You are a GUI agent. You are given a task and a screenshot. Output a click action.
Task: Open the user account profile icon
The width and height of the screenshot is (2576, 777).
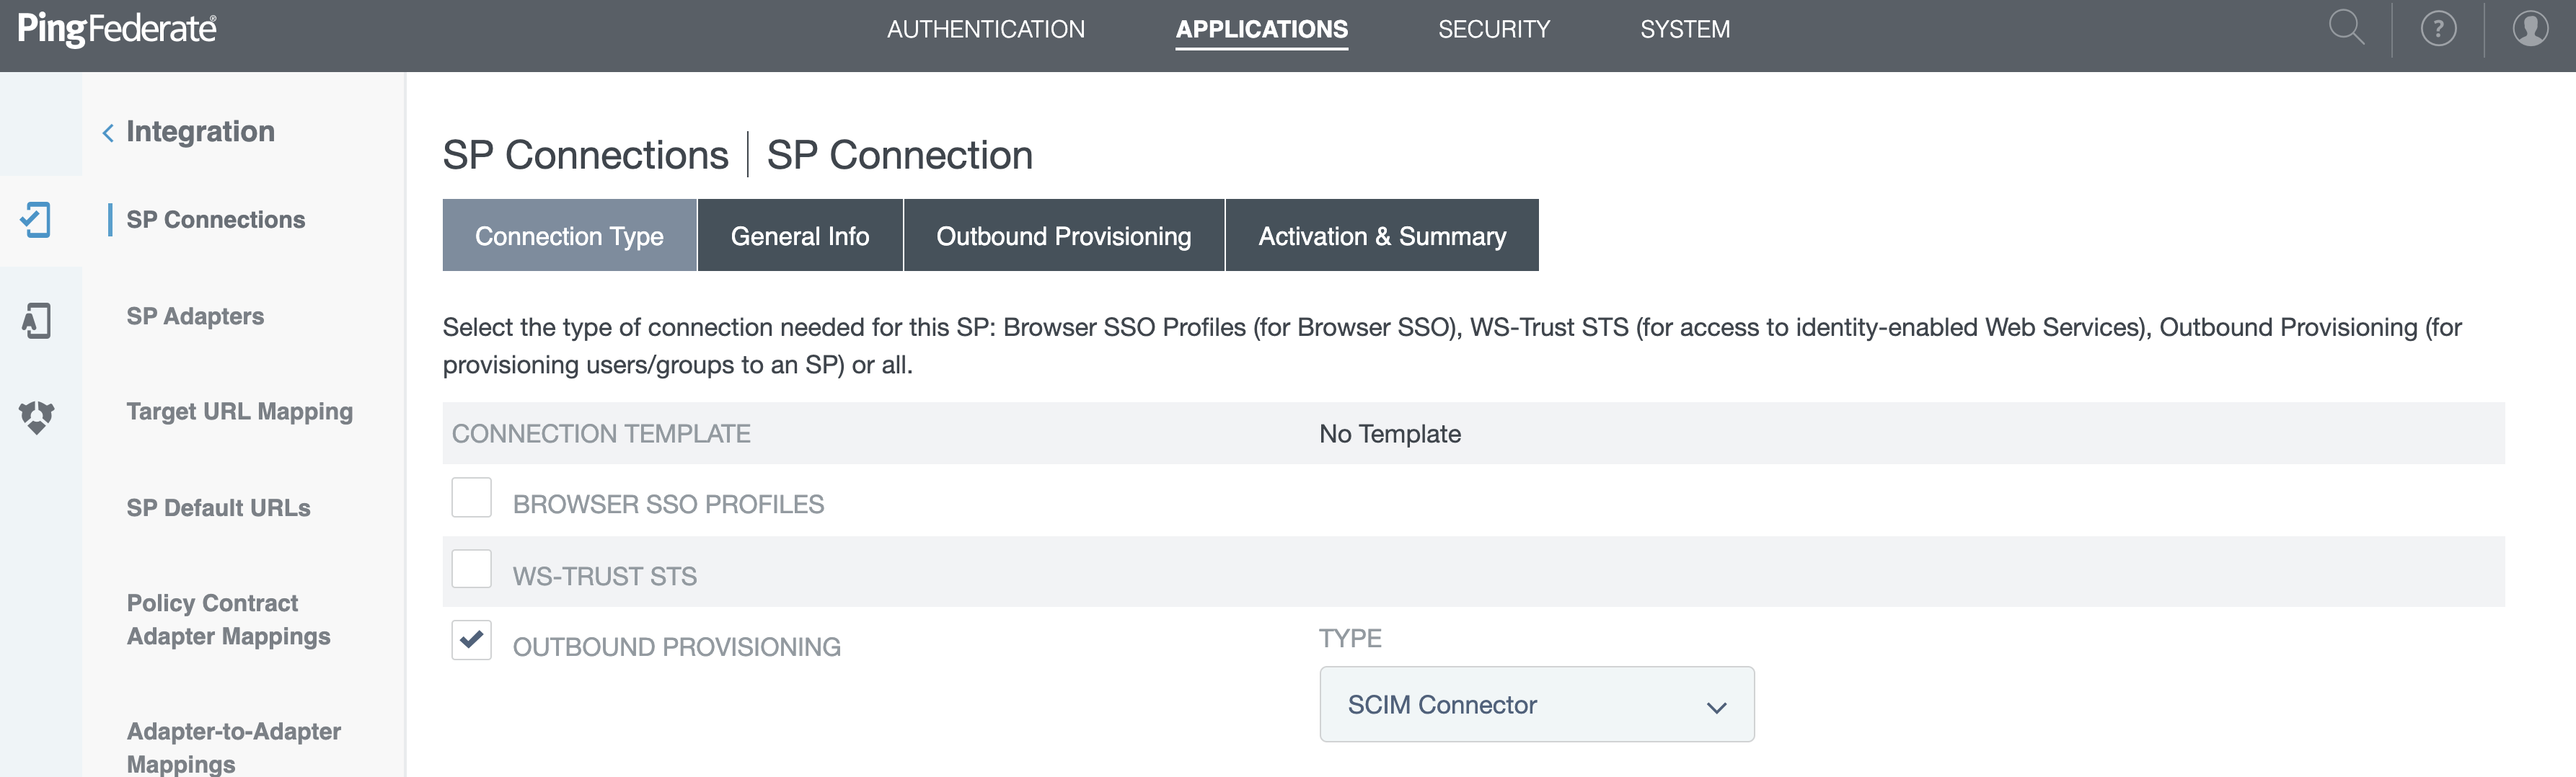(2530, 28)
